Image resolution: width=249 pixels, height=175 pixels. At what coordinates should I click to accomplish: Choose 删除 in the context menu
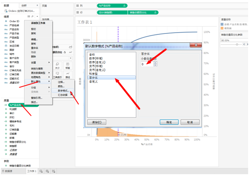(x=34, y=56)
